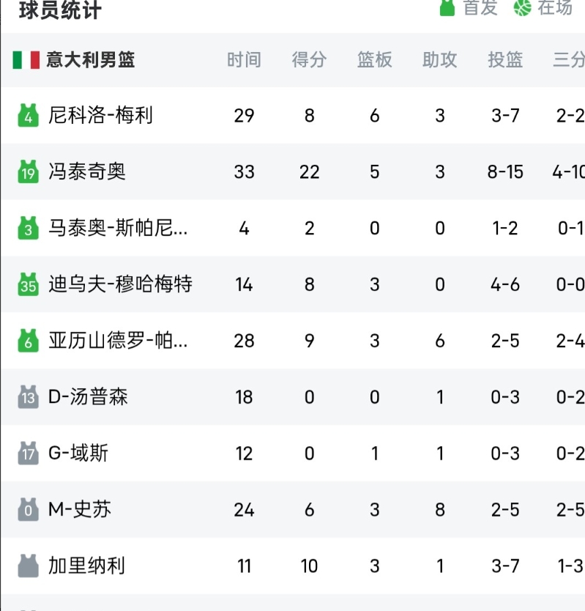585x611 pixels.
Task: Click jersey number 4 icon for 尼科洛-梅利
Action: [28, 116]
